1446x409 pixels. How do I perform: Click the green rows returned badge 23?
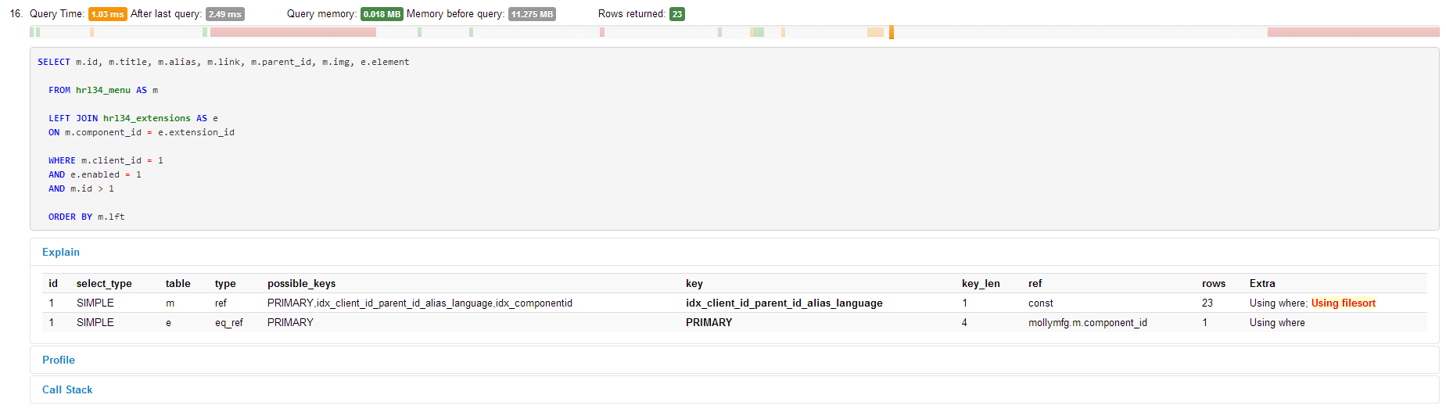(676, 14)
